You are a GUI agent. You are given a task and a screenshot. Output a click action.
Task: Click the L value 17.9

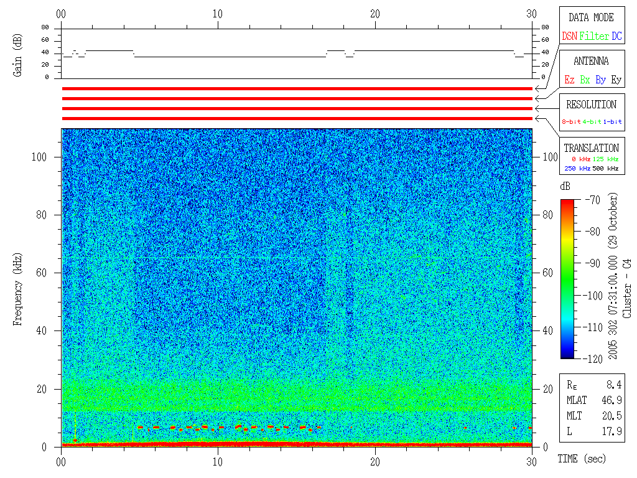[x=611, y=431]
